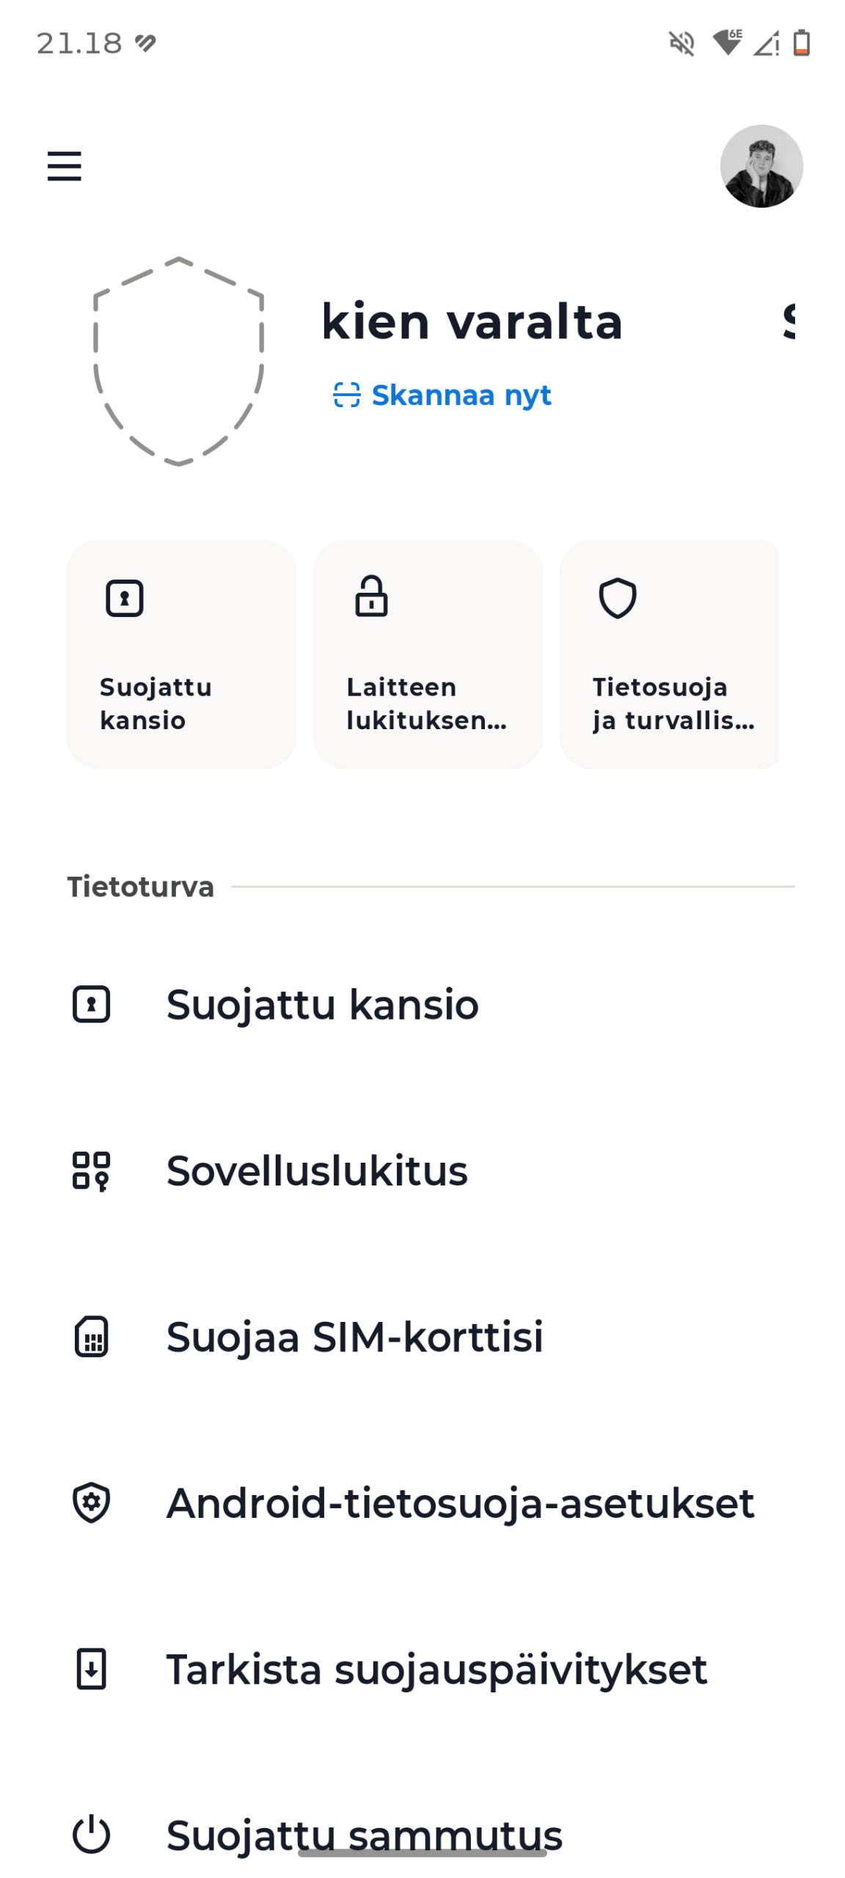This screenshot has height=1878, width=845.
Task: Select the Sovelluslukitus list entry
Action: tap(317, 1170)
